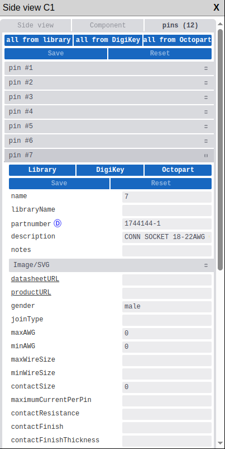Click the vertical scrollbar thumb

[x=220, y=149]
